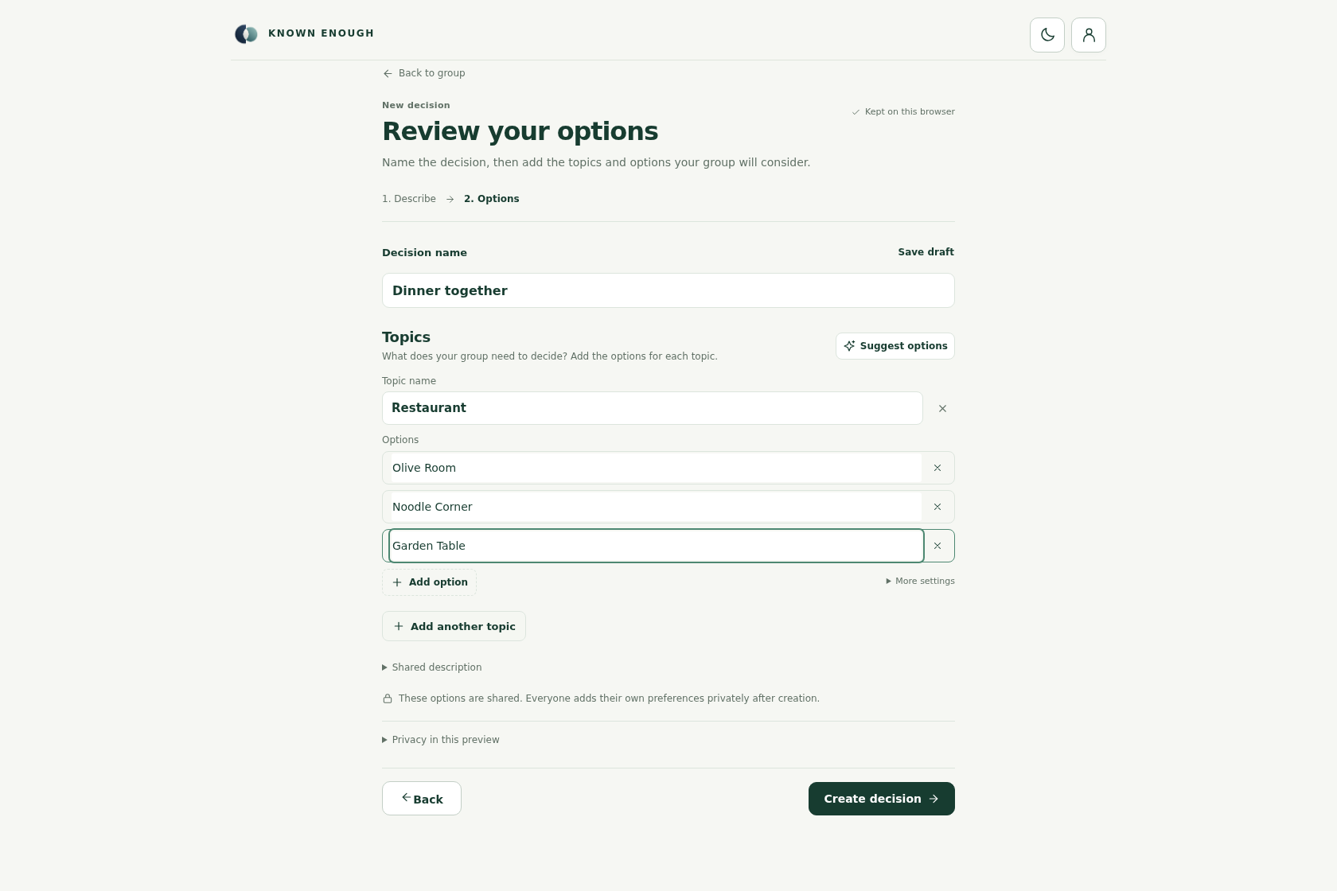Edit the Olive Room option field

657,468
